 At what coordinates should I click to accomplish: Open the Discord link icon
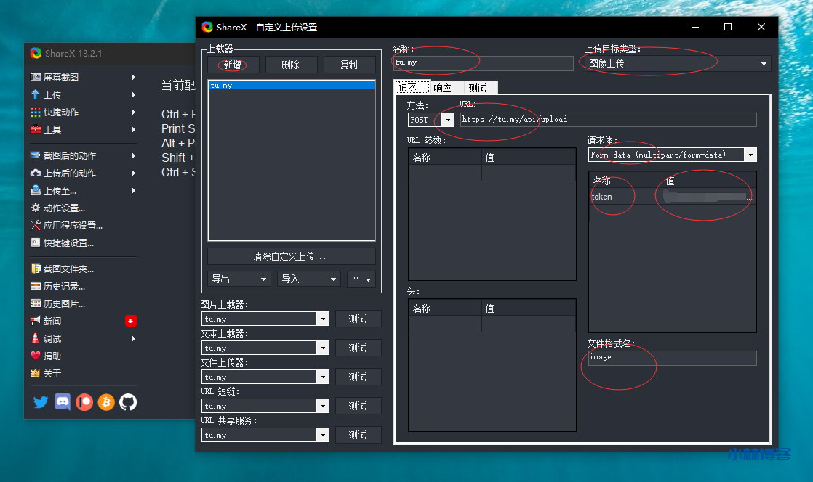(63, 402)
